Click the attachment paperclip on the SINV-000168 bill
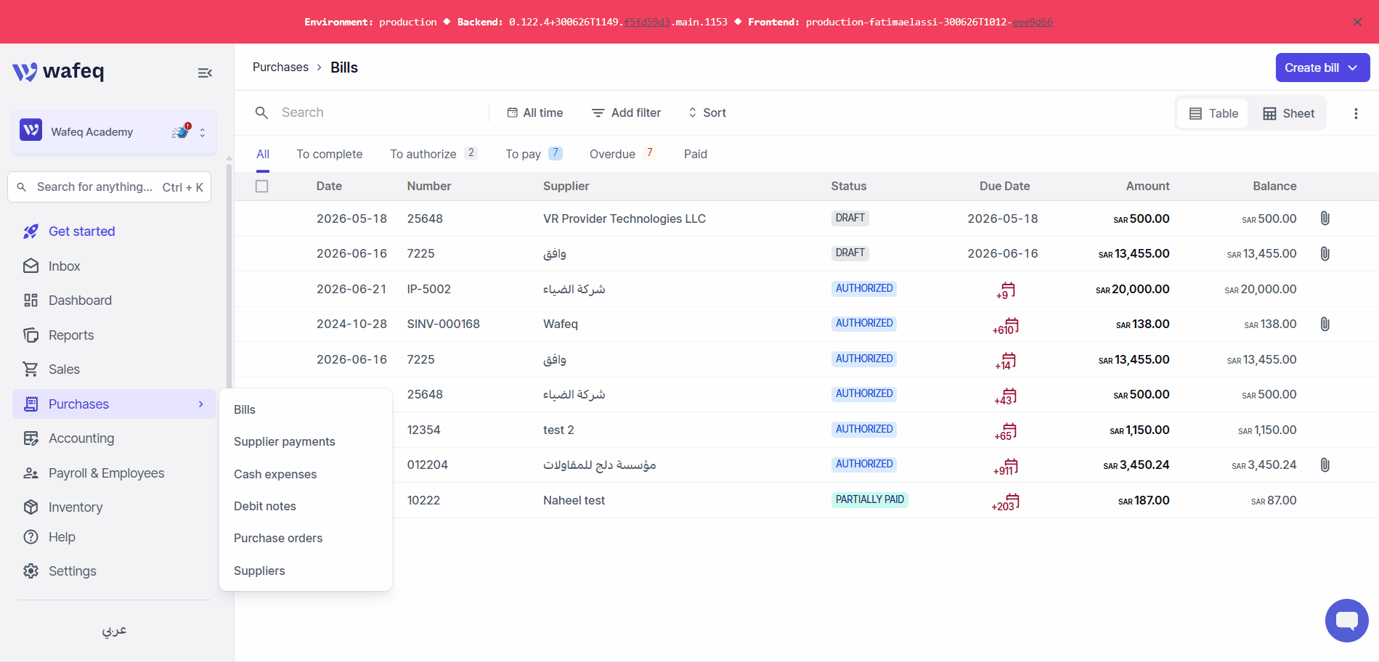 coord(1325,324)
